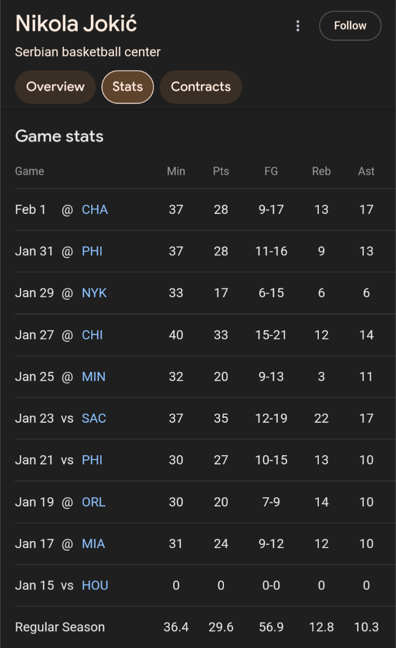Click the Nikola Jokić title heading
The height and width of the screenshot is (648, 396).
[x=76, y=24]
